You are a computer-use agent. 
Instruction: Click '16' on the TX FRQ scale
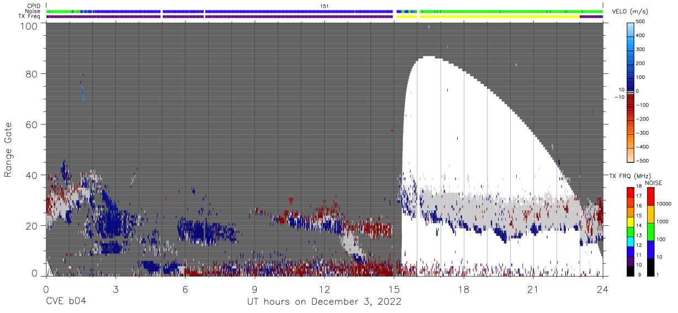click(639, 205)
